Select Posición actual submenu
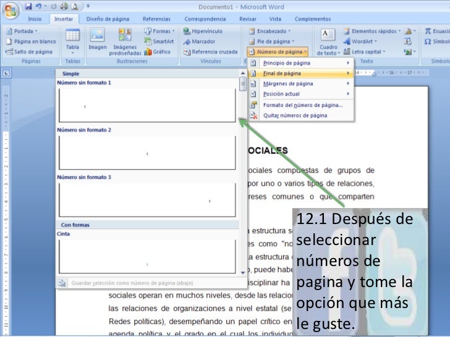Viewport: 450px width, 337px height. pos(301,94)
